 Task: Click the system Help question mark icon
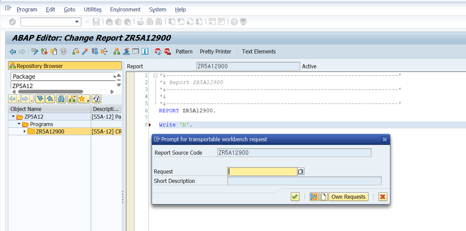[234, 22]
